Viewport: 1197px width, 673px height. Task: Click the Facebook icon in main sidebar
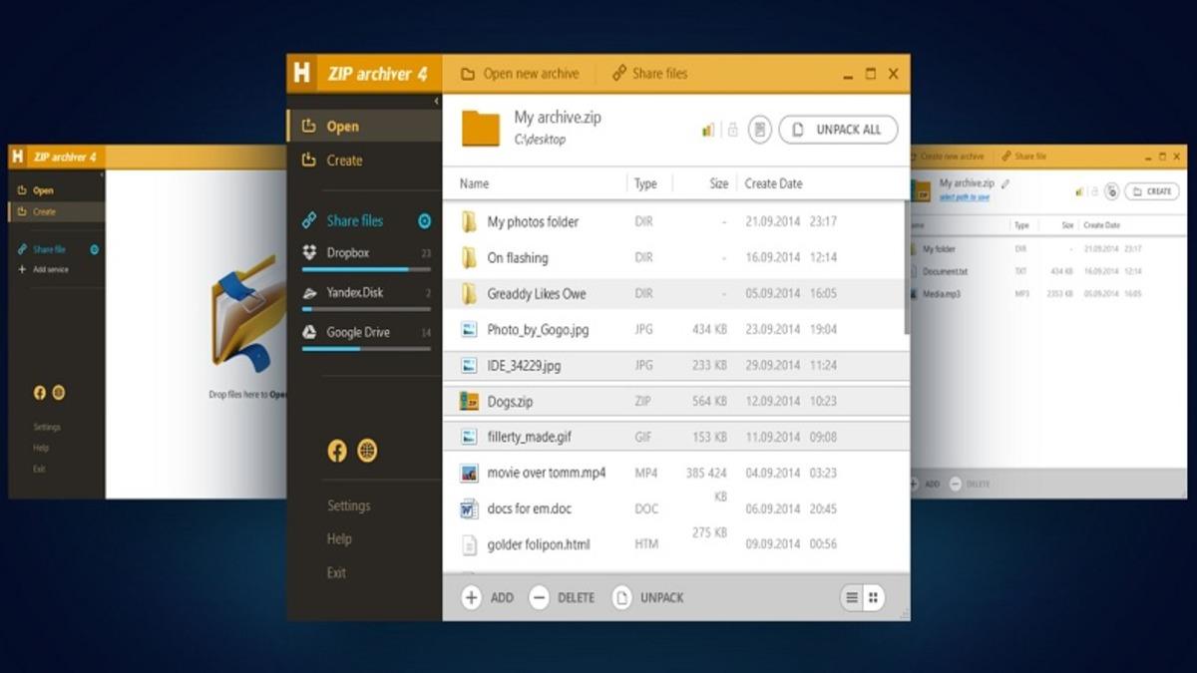click(337, 451)
